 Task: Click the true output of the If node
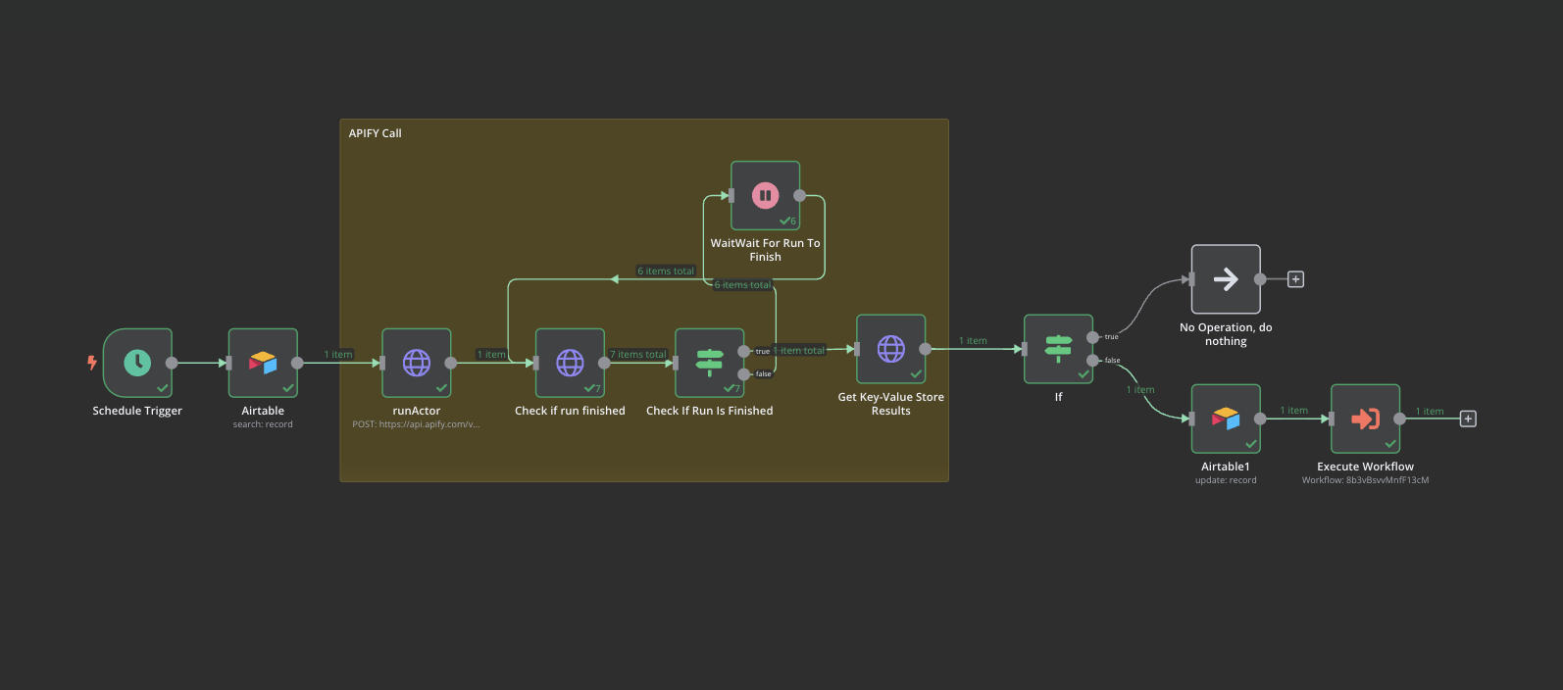tap(1093, 337)
